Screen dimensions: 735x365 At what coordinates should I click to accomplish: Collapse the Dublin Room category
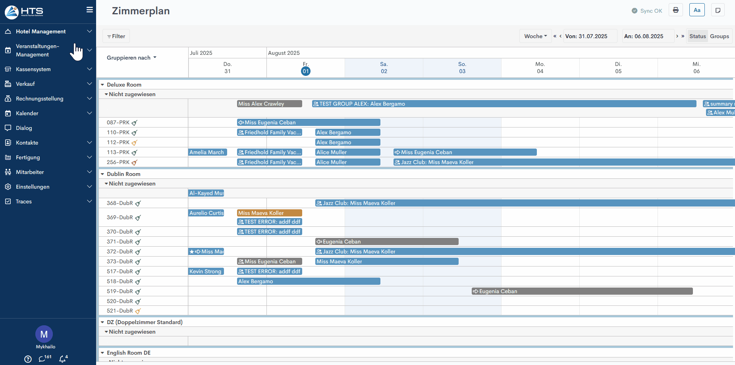tap(102, 174)
